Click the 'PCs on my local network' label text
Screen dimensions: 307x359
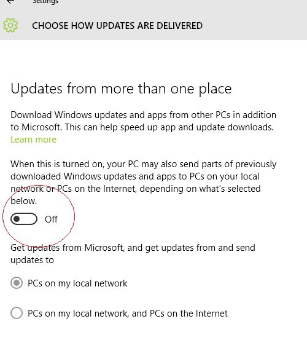pyautogui.click(x=77, y=283)
